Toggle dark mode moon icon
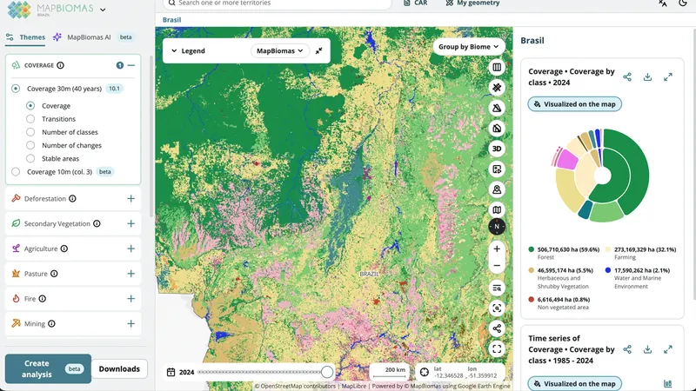 pyautogui.click(x=683, y=3)
